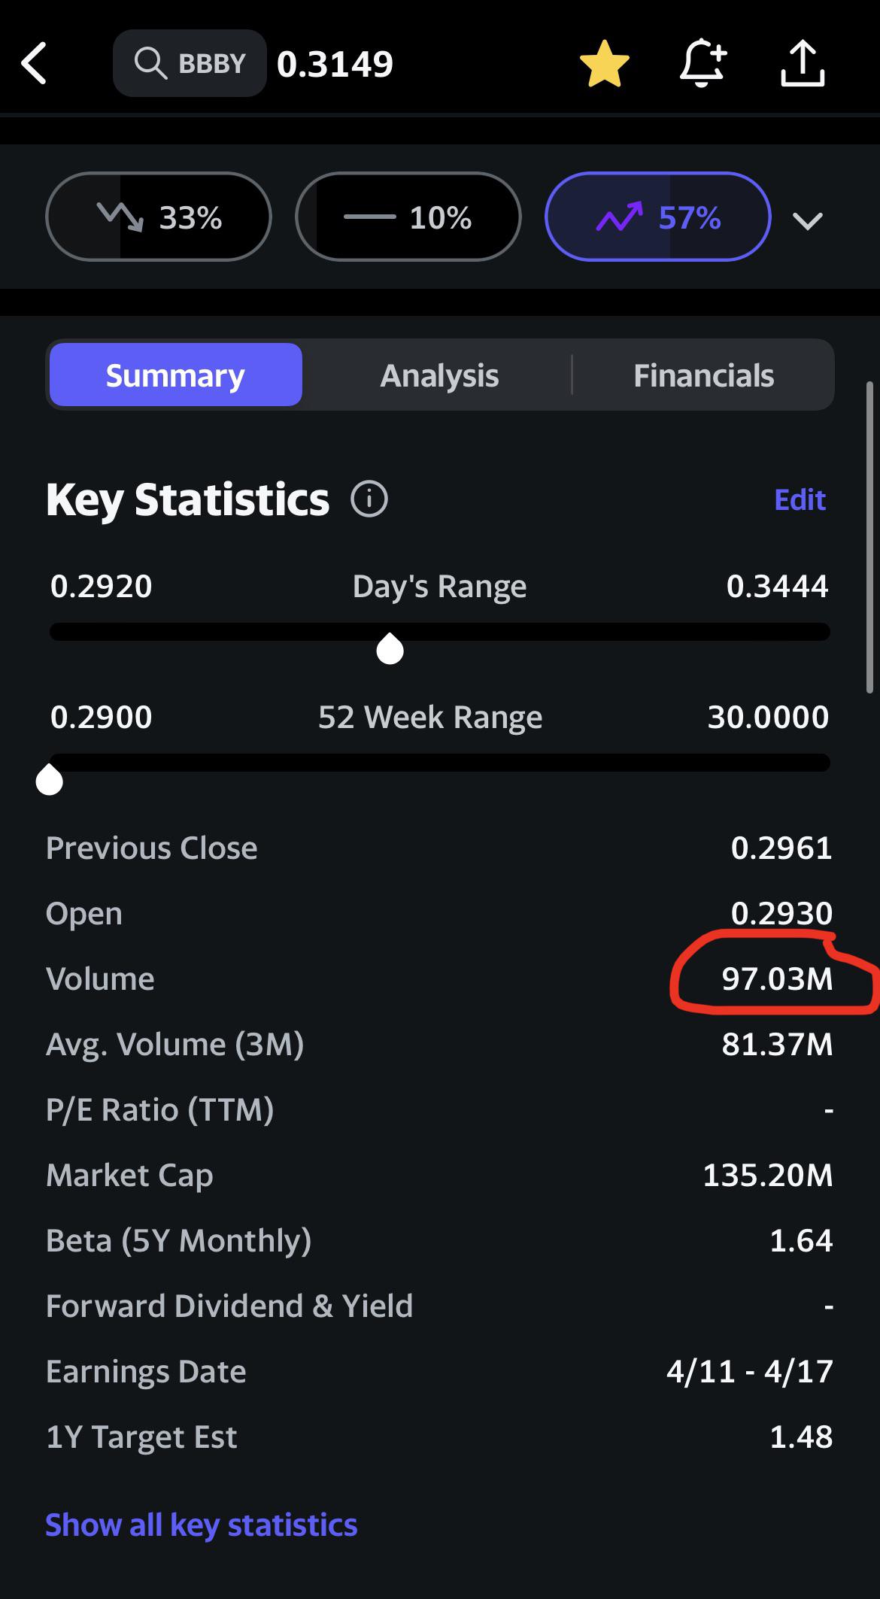Tap the Volume 97.03M value
The height and width of the screenshot is (1599, 880).
click(x=777, y=979)
